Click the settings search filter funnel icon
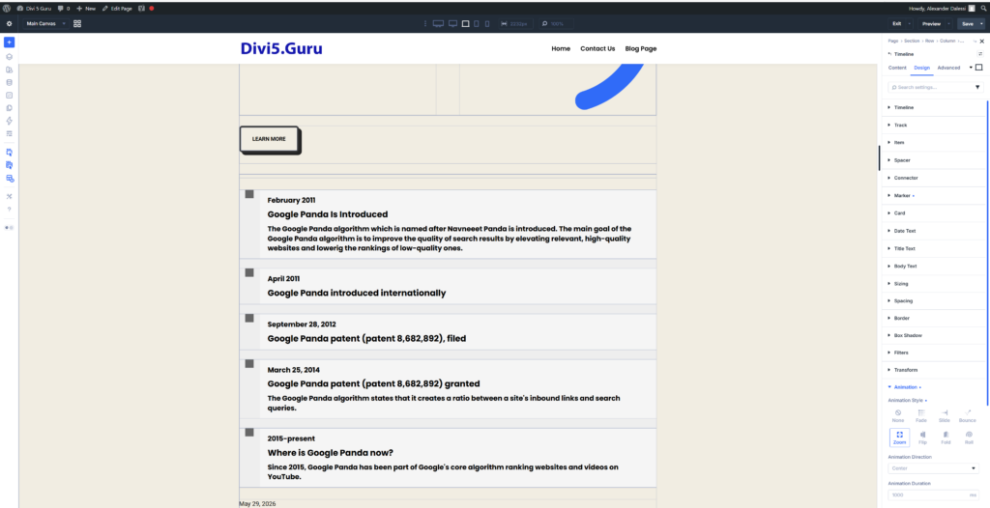This screenshot has height=508, width=990. coord(977,87)
